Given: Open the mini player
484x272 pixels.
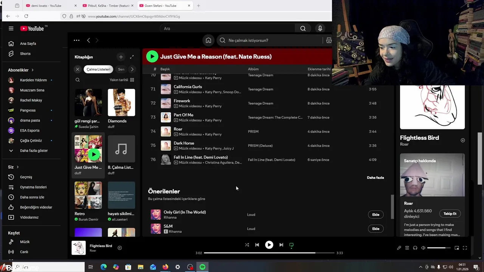Looking at the screenshot, I should tap(457, 248).
